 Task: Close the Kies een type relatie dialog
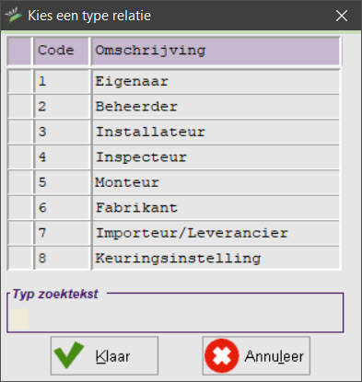pyautogui.click(x=342, y=16)
